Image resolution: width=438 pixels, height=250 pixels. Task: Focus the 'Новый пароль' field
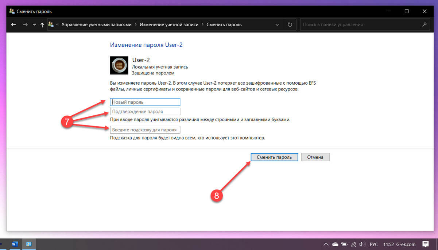[145, 102]
